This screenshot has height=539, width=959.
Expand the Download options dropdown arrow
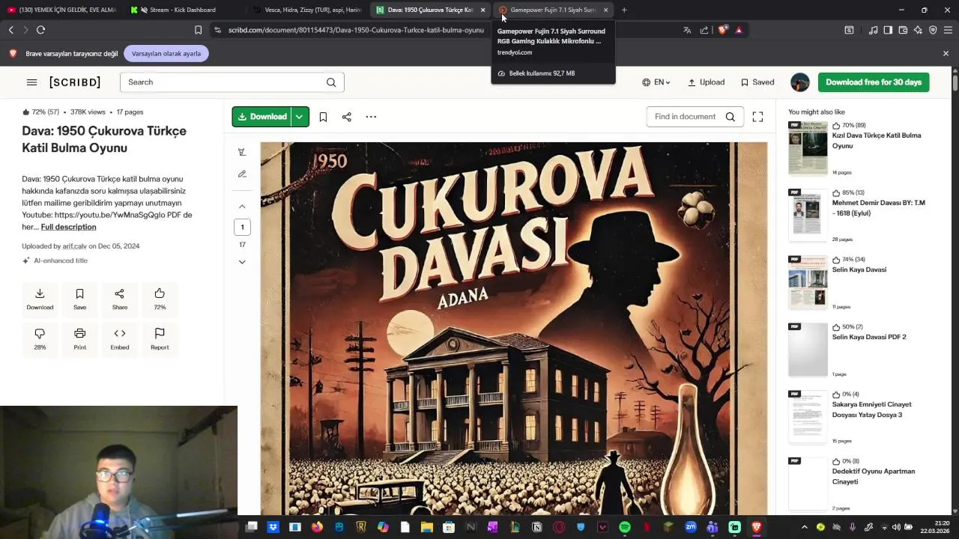299,117
